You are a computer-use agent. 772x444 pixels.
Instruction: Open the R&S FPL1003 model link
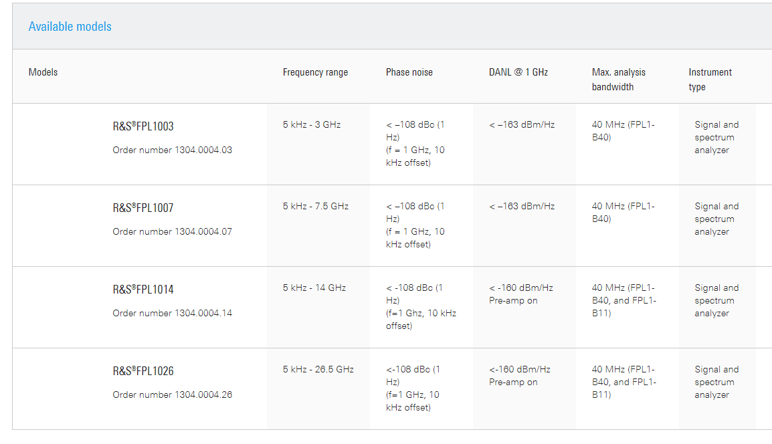[143, 126]
